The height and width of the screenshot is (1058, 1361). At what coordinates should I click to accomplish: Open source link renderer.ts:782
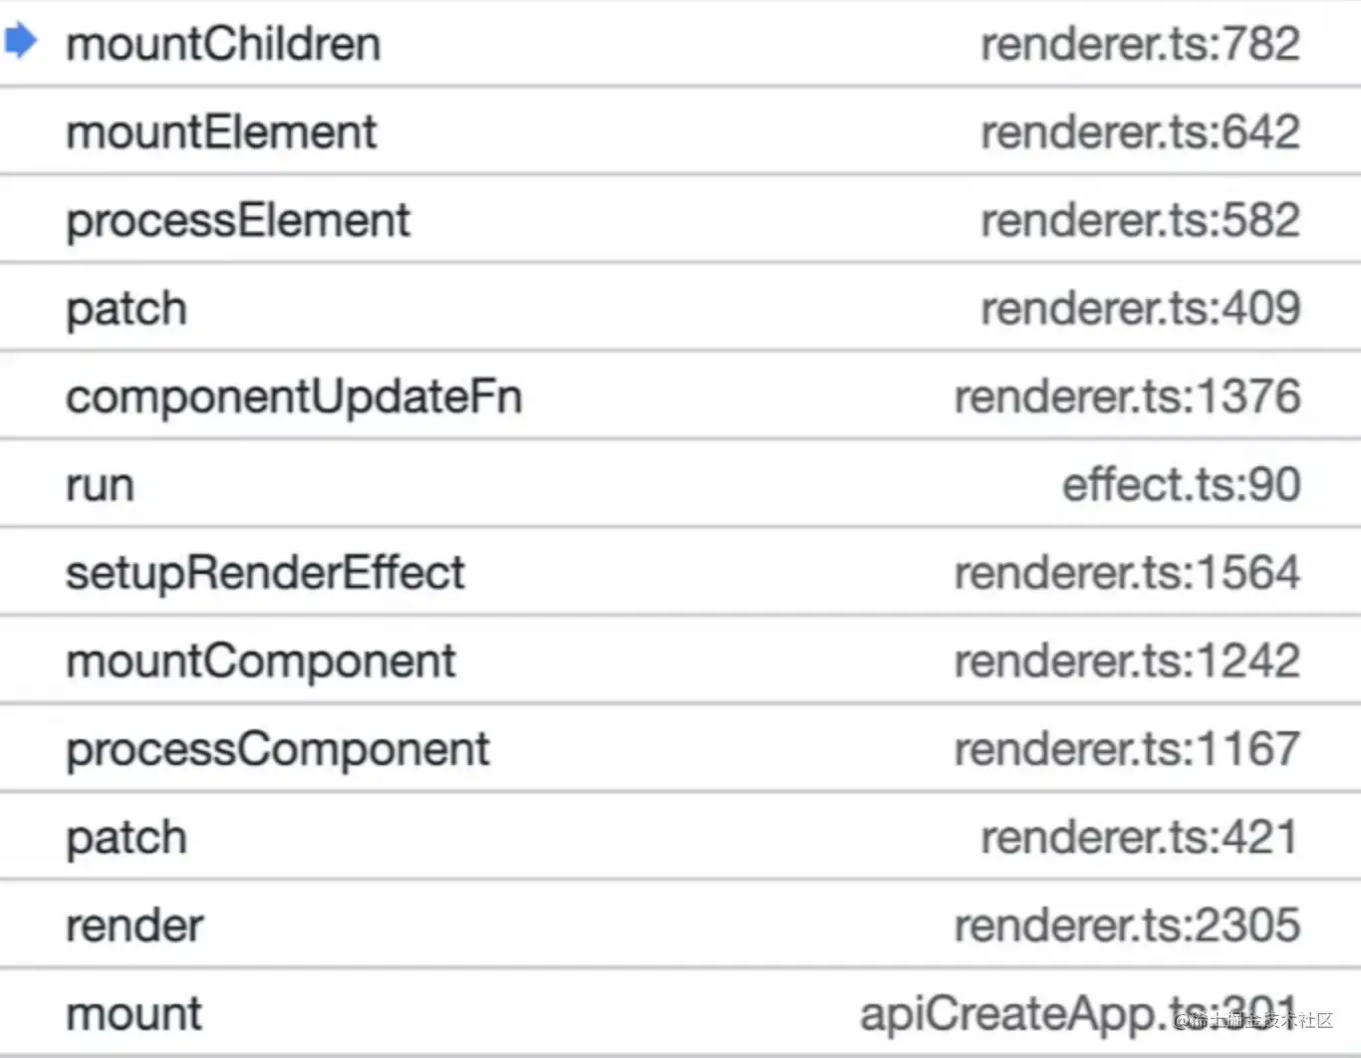1140,45
